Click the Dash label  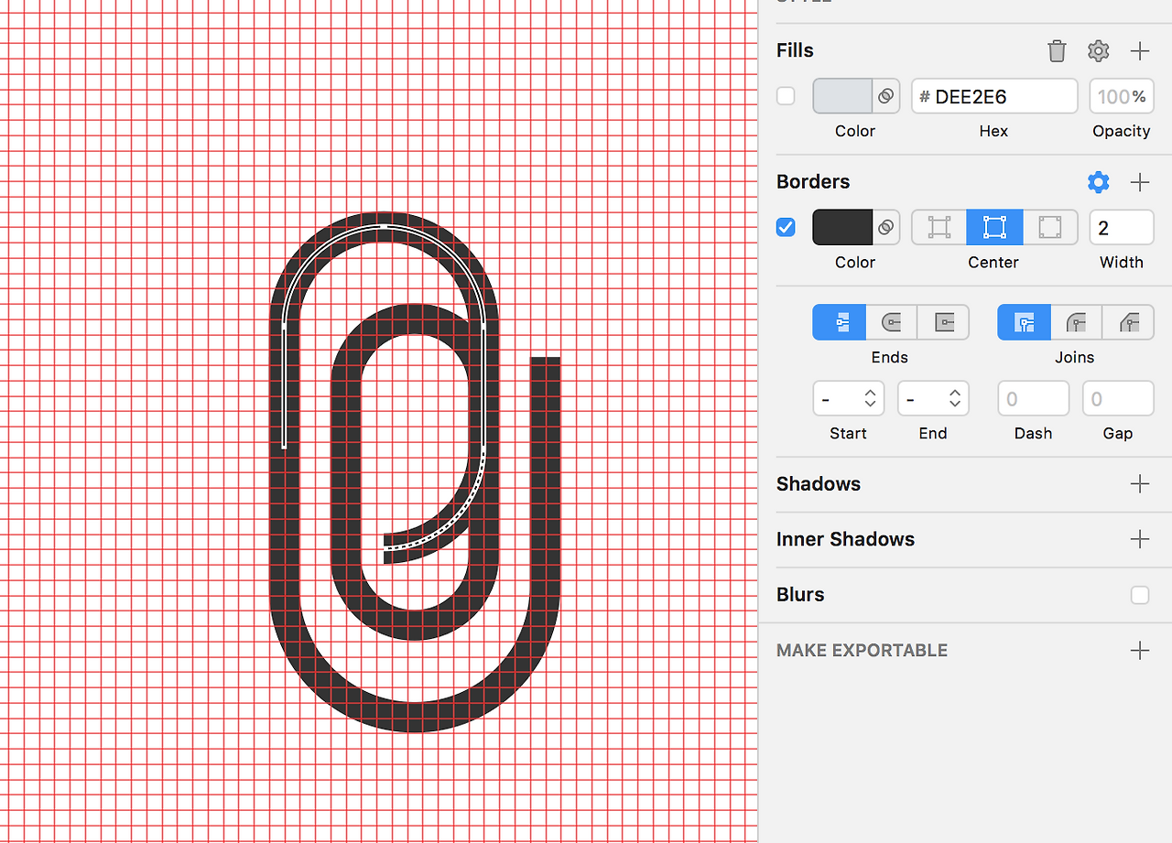click(x=1034, y=434)
